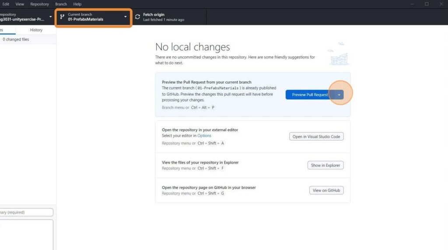Close the GitHub Desktop window
Viewport: 448px width, 250px height.
click(441, 4)
